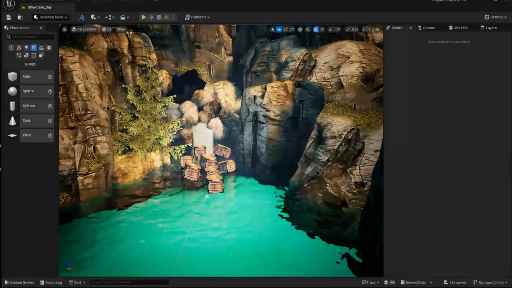This screenshot has width=512, height=288.
Task: Open help for the Cylinder shape
Action: pyautogui.click(x=50, y=106)
